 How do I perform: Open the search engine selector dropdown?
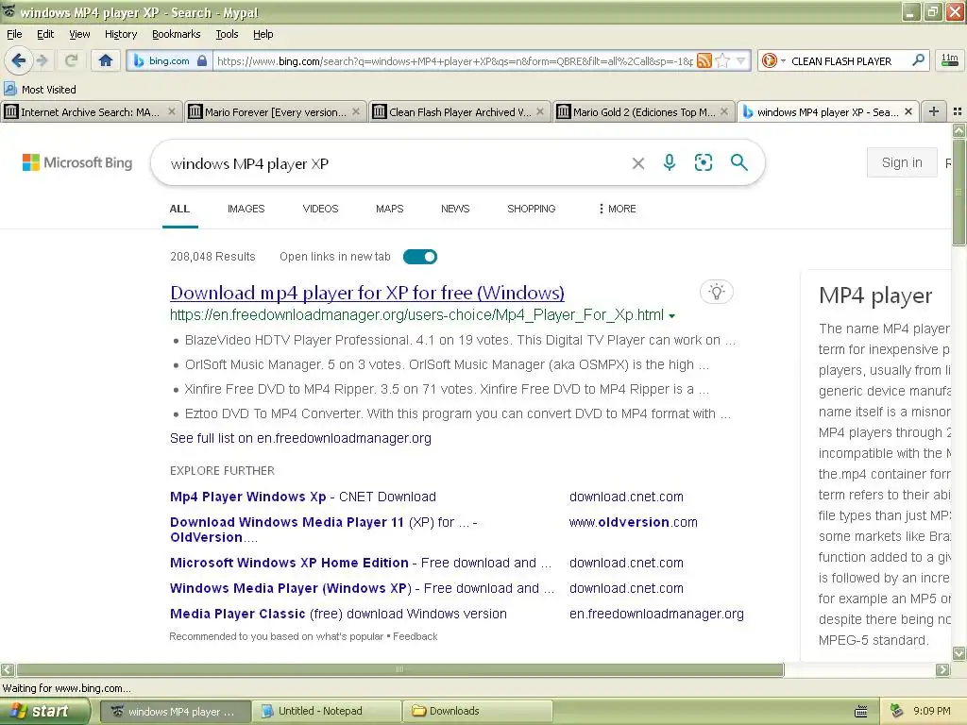(x=773, y=60)
